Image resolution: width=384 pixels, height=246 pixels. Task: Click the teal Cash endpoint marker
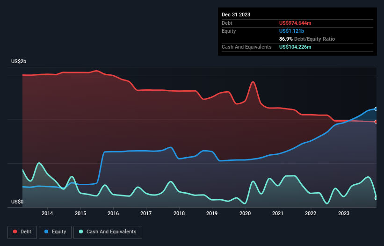click(376, 198)
